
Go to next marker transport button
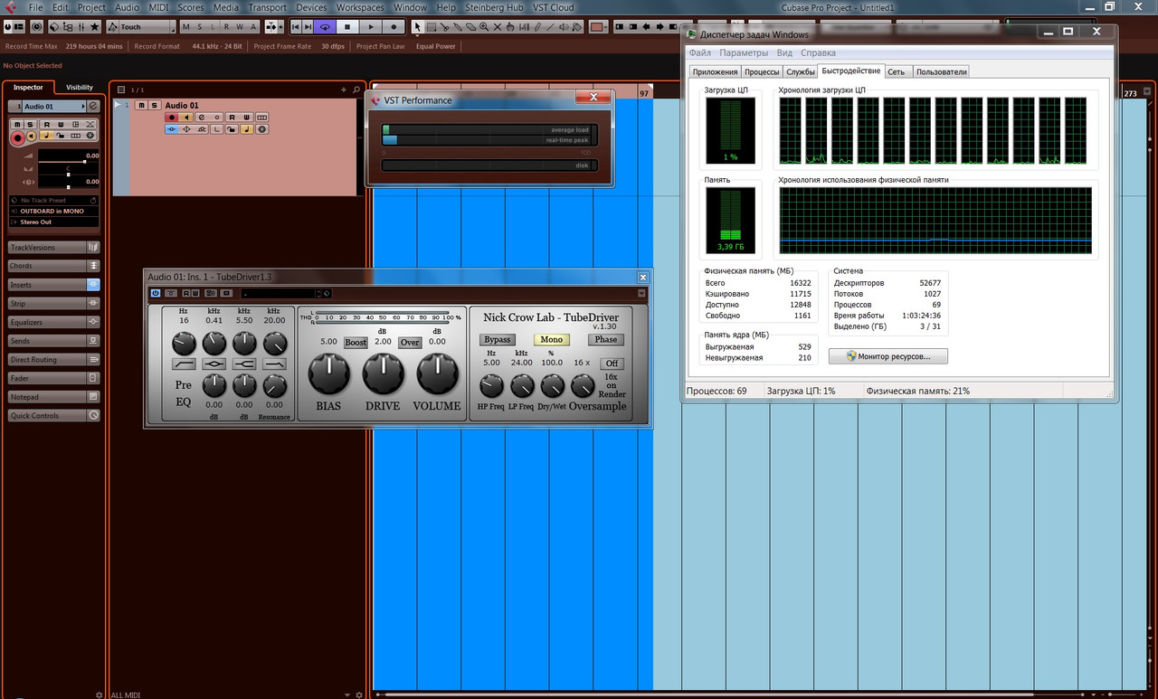308,27
